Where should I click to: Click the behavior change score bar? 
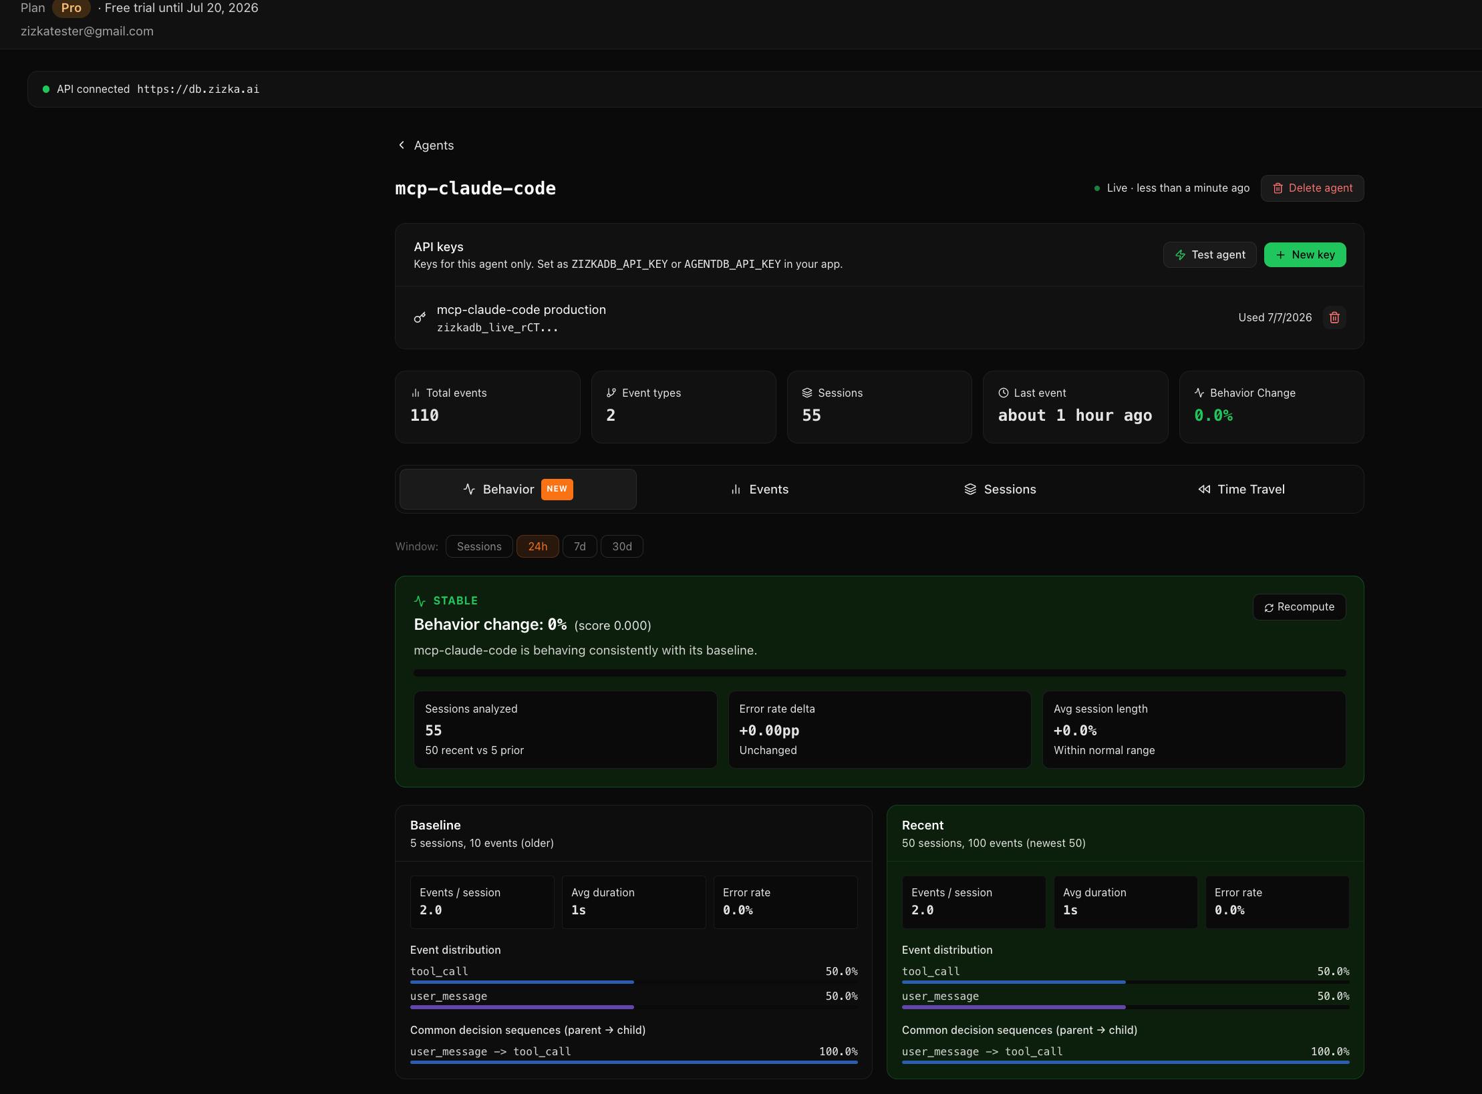[x=879, y=673]
